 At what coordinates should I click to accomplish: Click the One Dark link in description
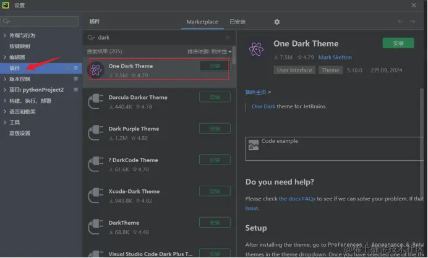[x=263, y=106]
